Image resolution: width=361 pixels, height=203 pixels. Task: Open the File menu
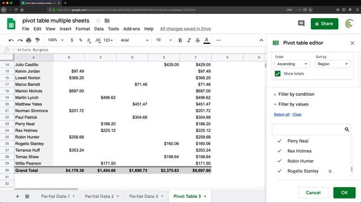(25, 29)
